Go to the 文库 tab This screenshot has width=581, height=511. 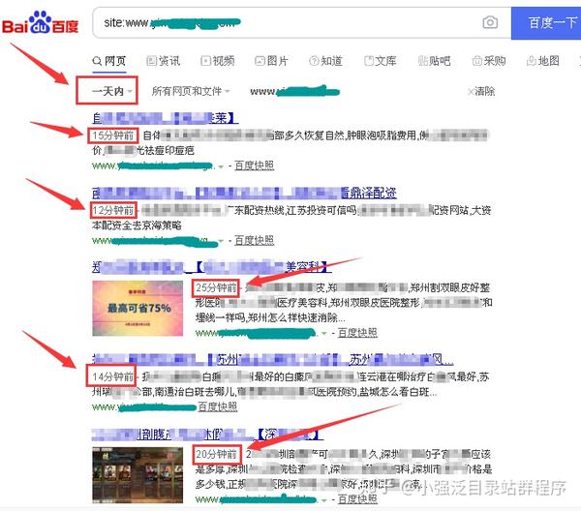(x=381, y=61)
